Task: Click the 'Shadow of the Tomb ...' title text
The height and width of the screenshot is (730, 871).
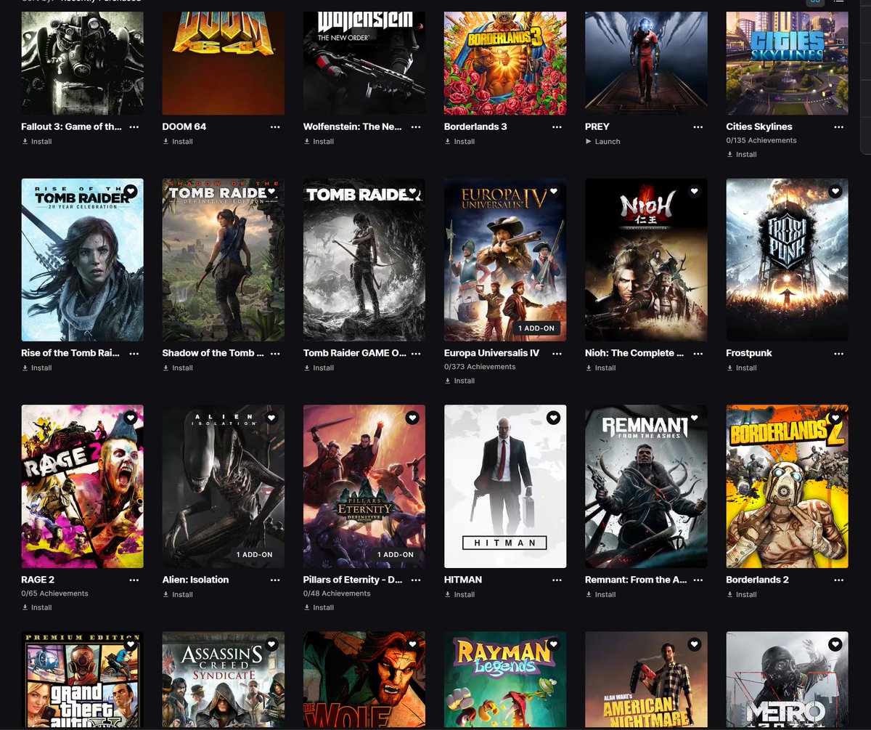Action: (x=213, y=353)
